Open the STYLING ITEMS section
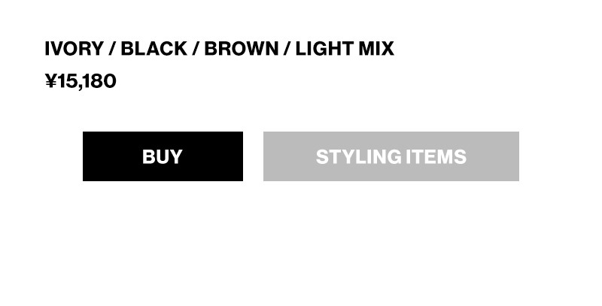This screenshot has height=306, width=602. [391, 156]
